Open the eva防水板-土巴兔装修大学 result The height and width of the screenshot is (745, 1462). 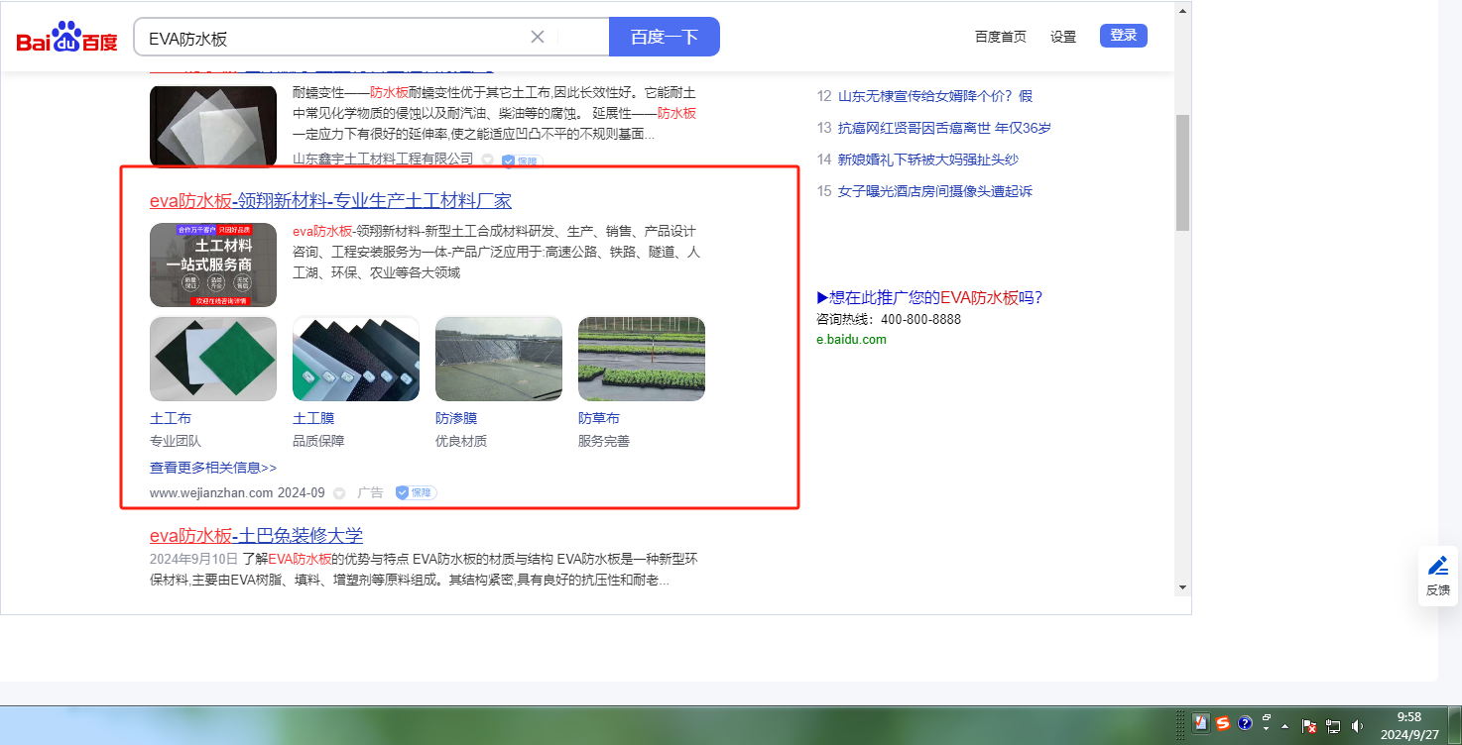tap(256, 536)
